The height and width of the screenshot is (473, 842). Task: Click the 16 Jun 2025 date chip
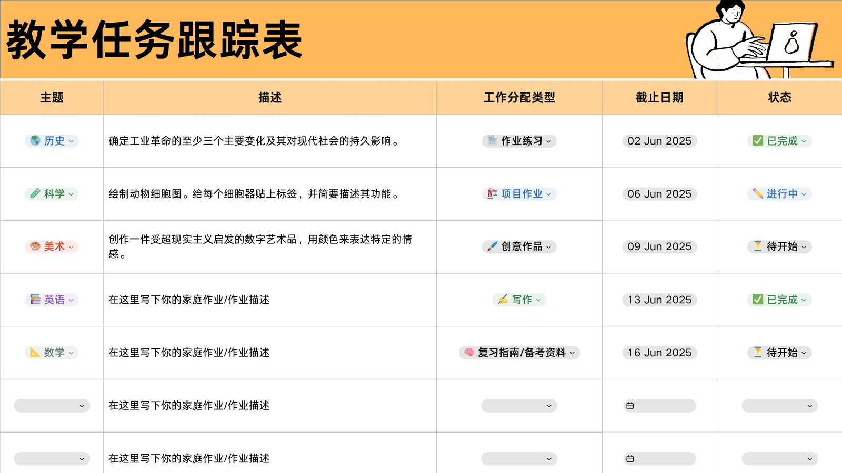click(x=659, y=353)
